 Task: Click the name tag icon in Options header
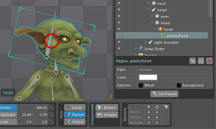tap(165, 107)
